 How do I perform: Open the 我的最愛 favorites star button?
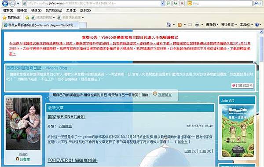[x=11, y=17]
